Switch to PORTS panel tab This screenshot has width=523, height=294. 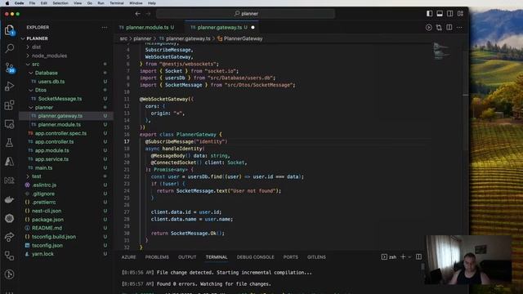291,257
